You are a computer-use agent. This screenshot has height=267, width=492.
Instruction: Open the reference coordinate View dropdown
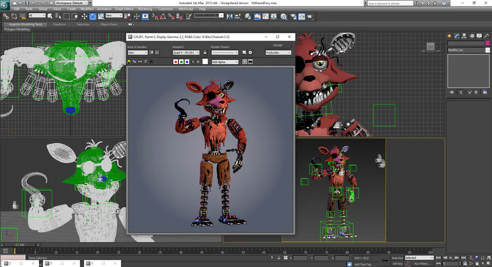coord(114,15)
